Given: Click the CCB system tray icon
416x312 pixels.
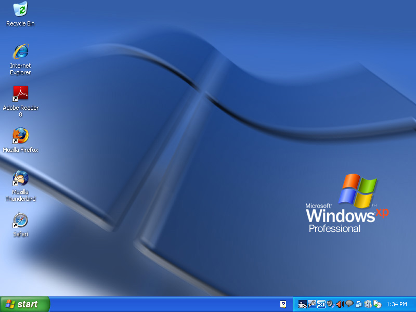Looking at the screenshot, I should click(320, 304).
